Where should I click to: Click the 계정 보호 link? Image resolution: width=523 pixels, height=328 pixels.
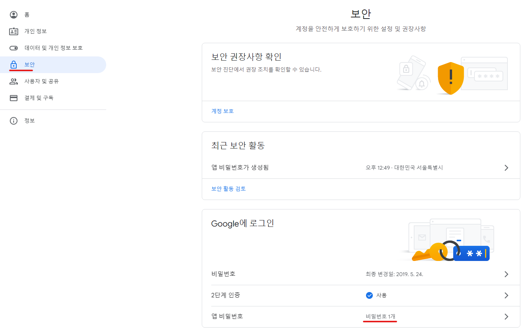point(223,111)
